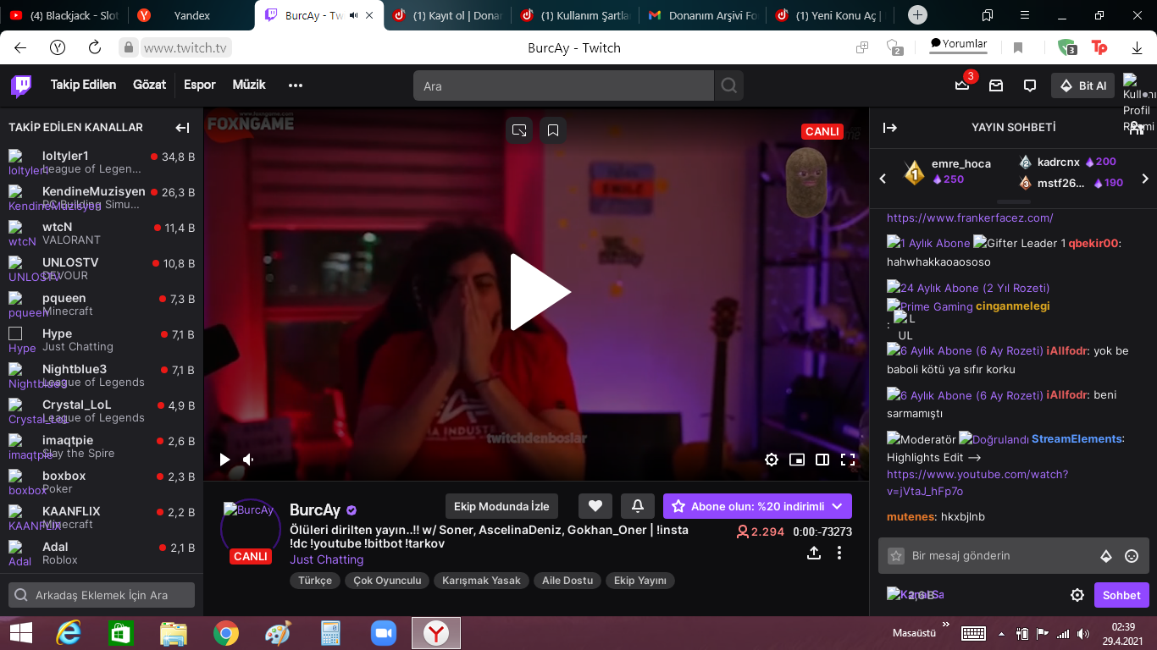Open a new browser tab

point(918,15)
